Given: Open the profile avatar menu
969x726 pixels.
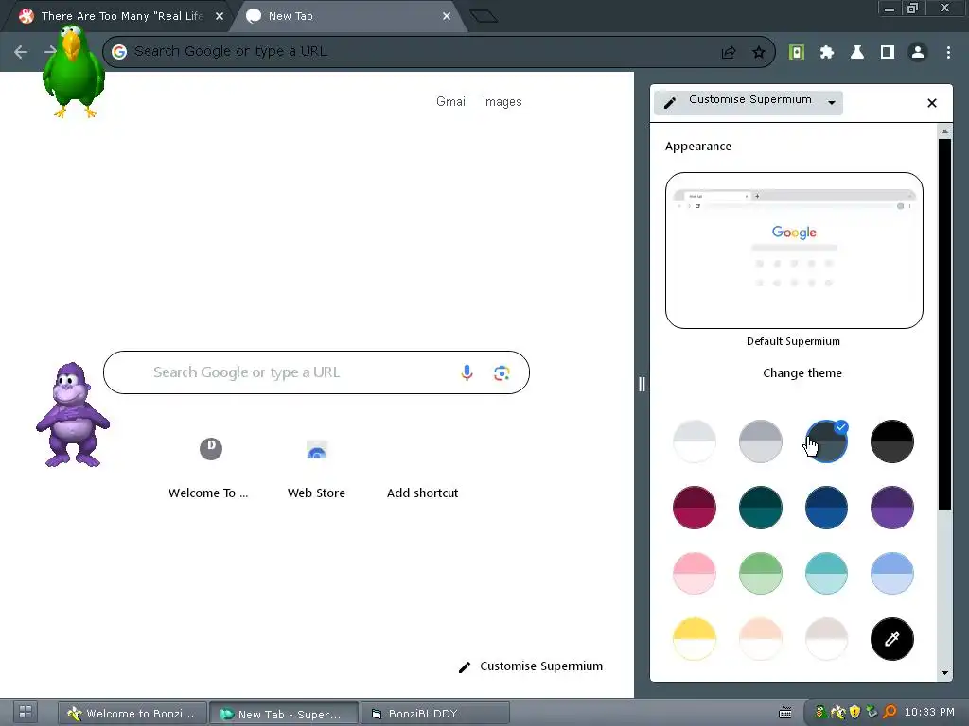Looking at the screenshot, I should point(918,53).
